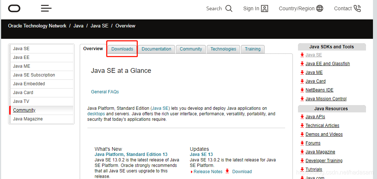Click the Overview breadcrumb
Image resolution: width=377 pixels, height=179 pixels.
125,26
